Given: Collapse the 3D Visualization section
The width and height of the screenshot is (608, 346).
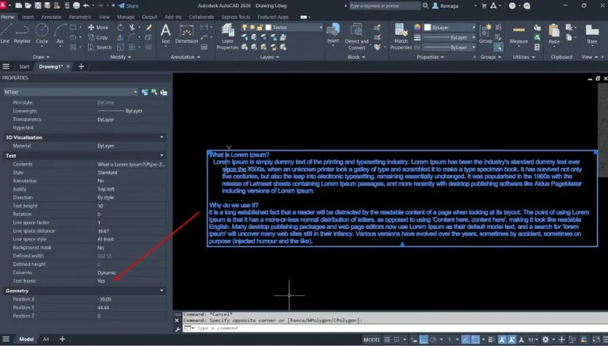Looking at the screenshot, I should pos(161,137).
